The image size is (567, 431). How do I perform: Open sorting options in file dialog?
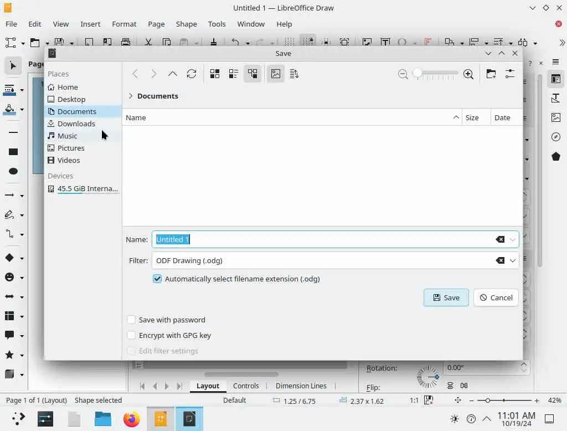click(x=295, y=74)
